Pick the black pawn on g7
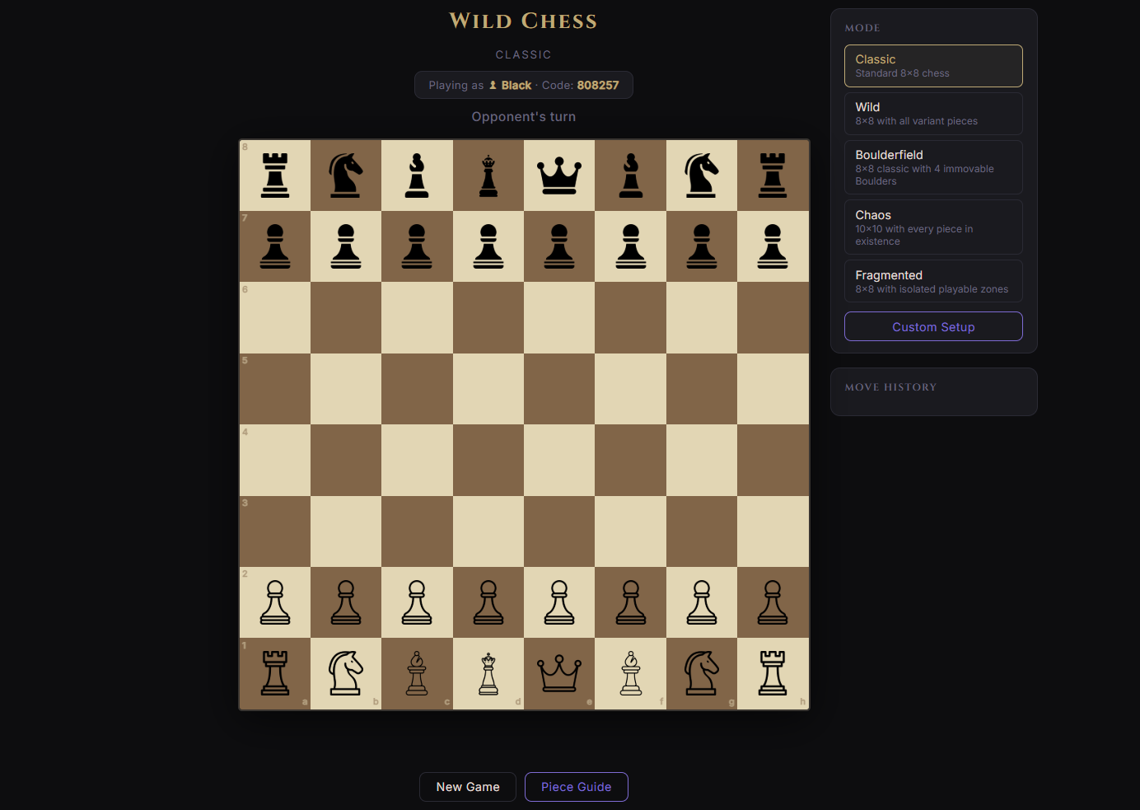The height and width of the screenshot is (810, 1140). coord(702,246)
